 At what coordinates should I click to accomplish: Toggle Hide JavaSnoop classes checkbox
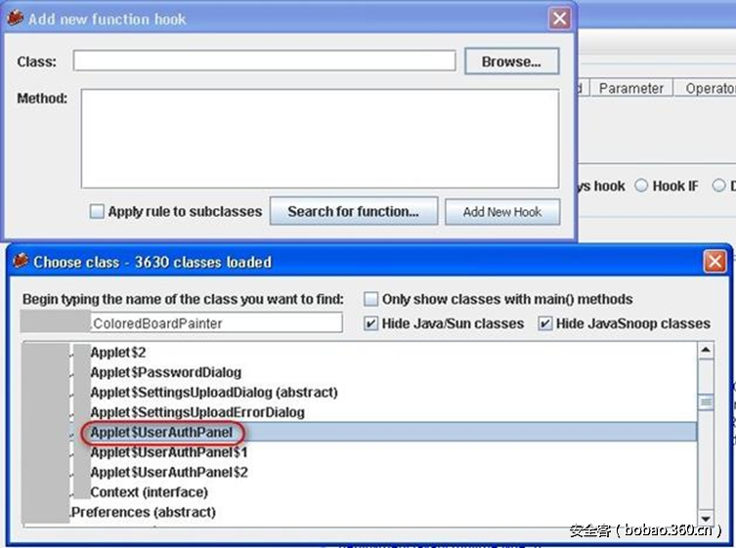[545, 323]
